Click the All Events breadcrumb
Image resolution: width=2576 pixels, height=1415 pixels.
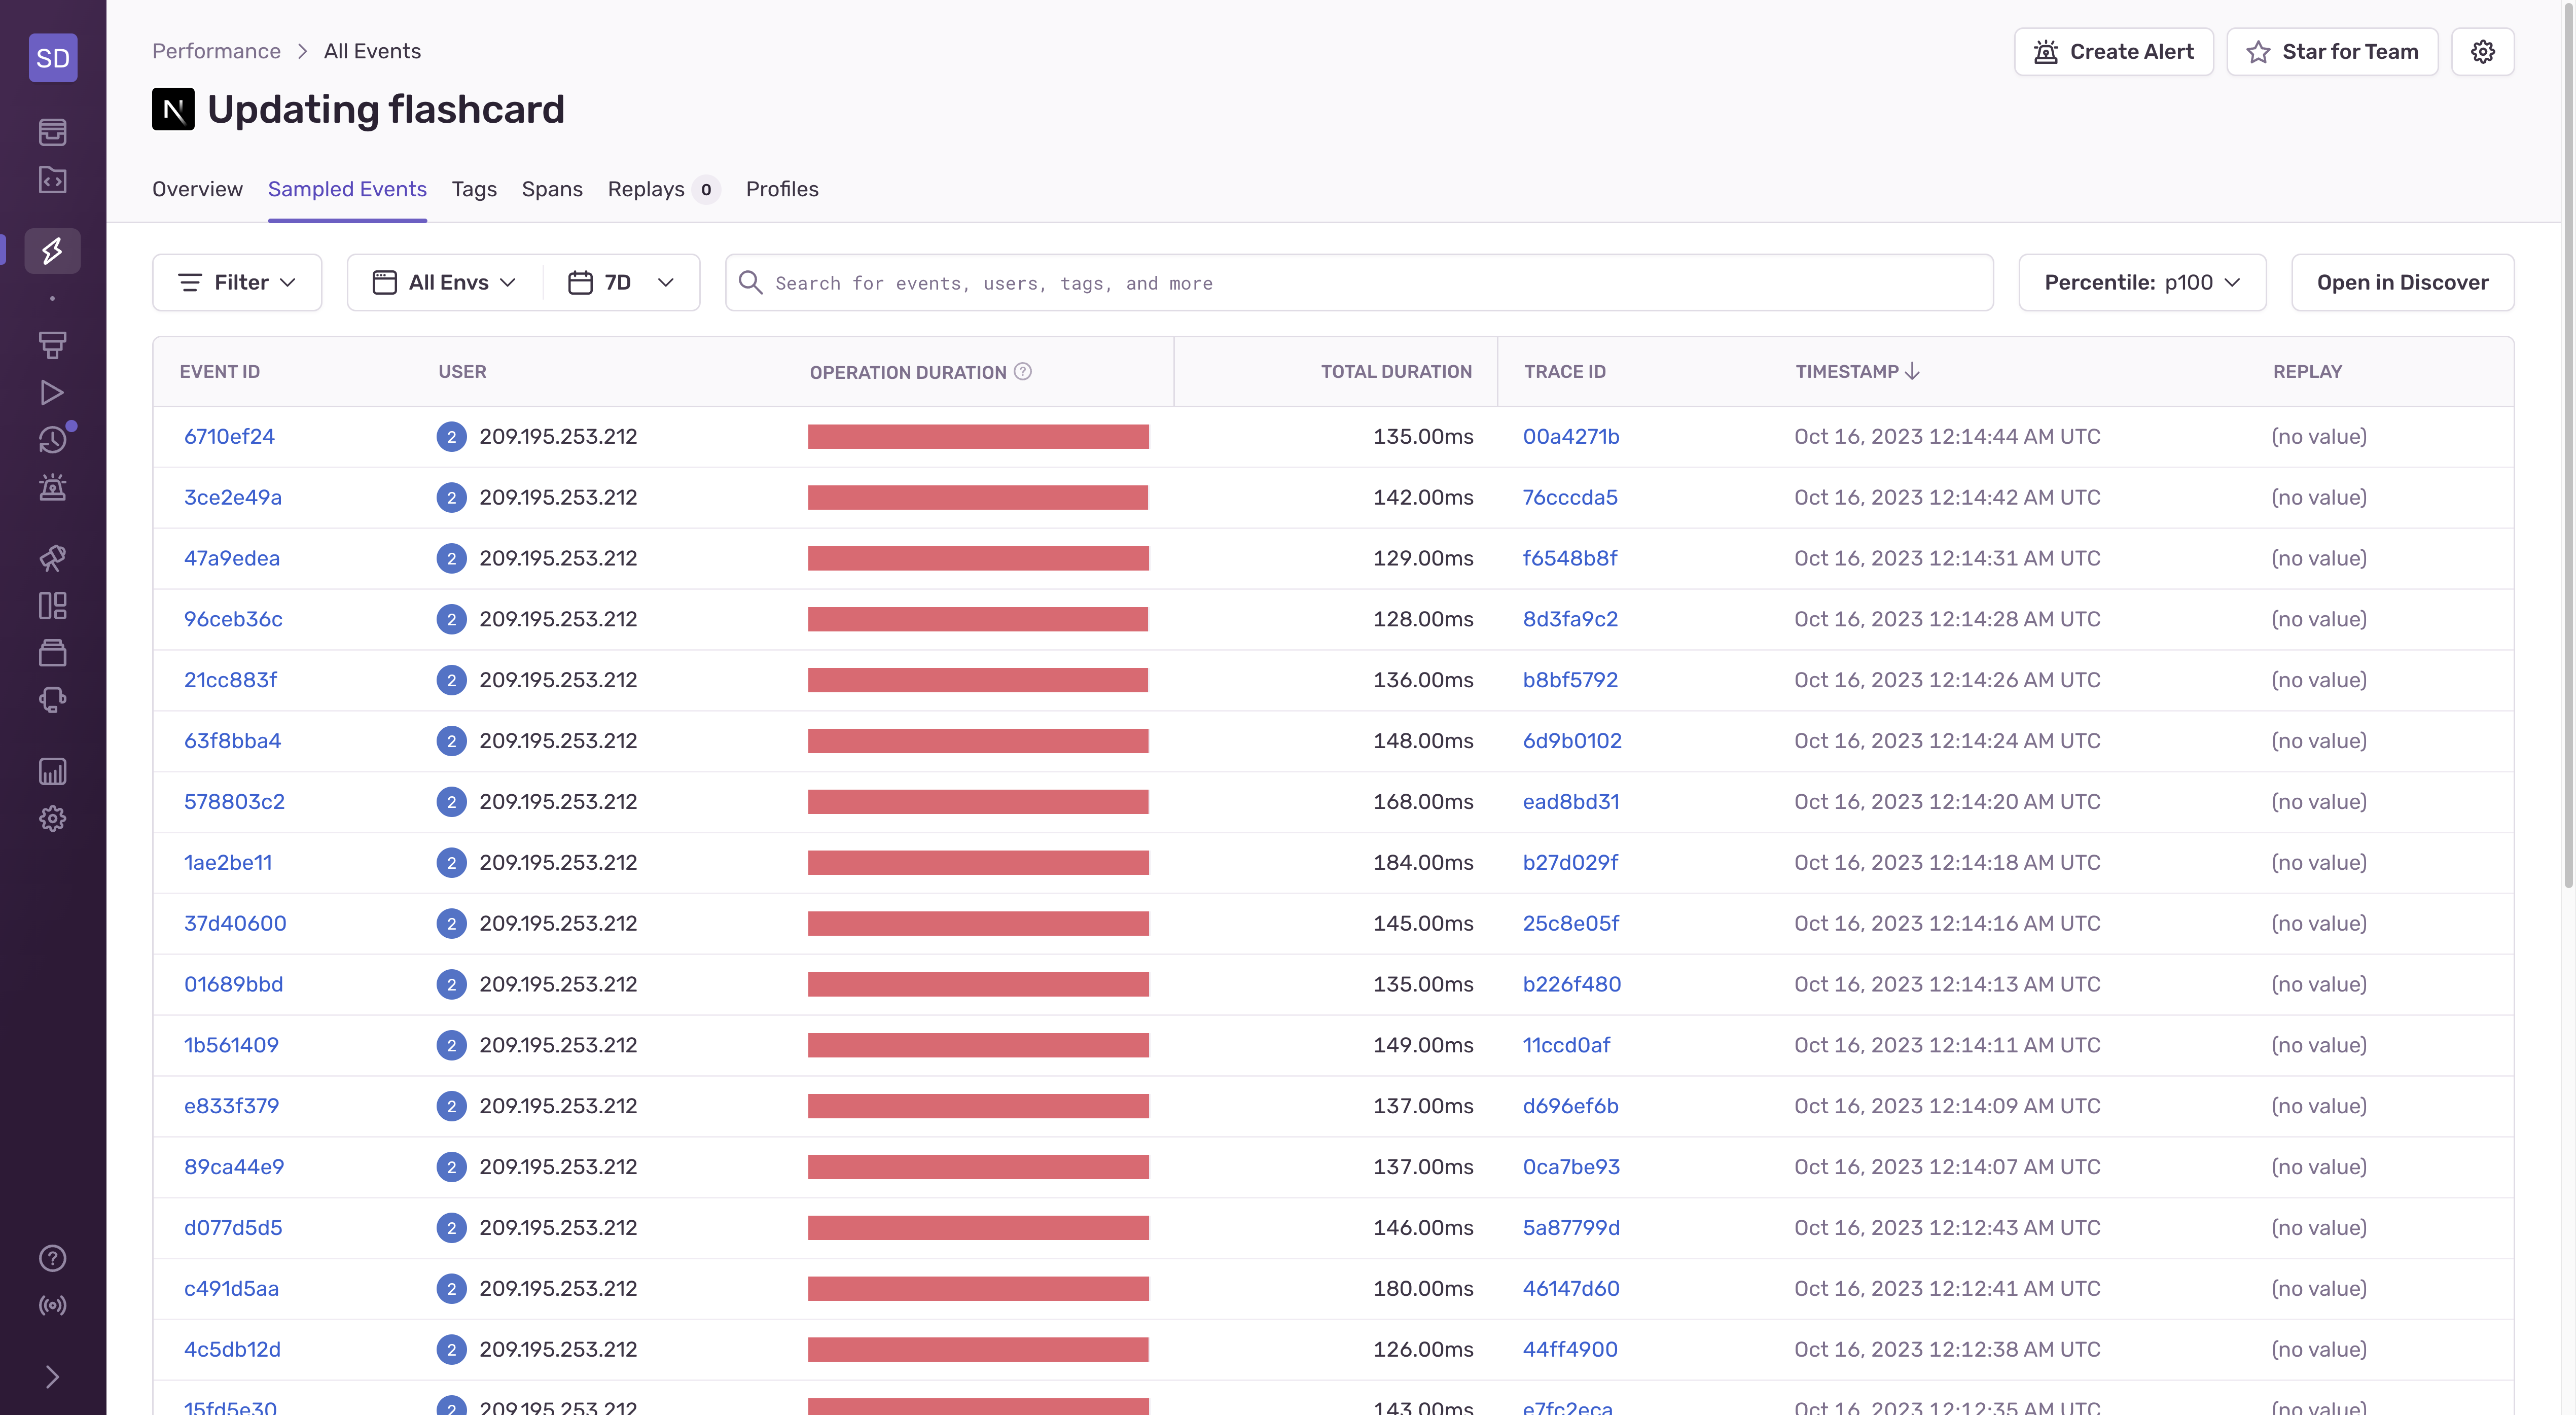[372, 51]
